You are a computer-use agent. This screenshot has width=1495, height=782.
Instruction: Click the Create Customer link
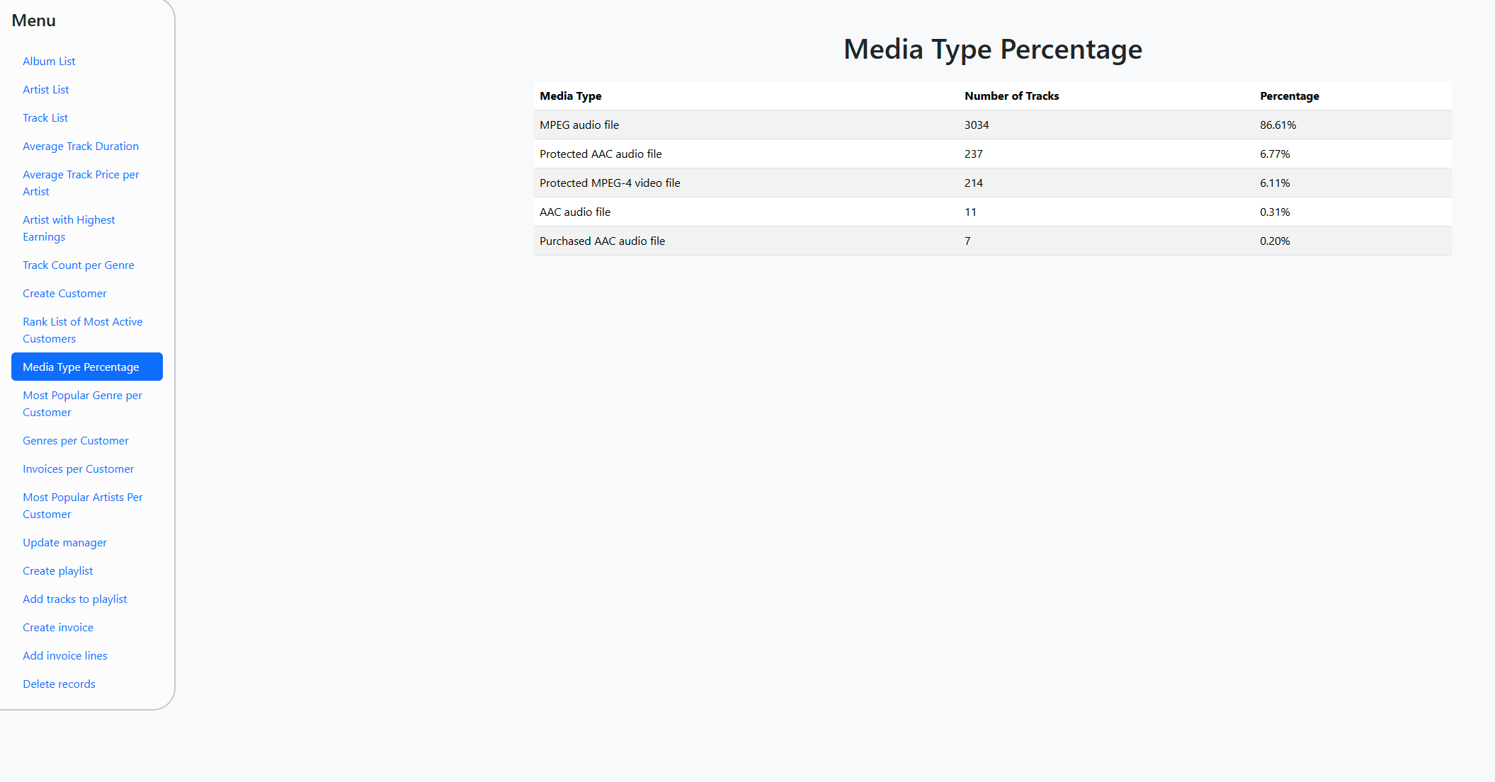point(64,294)
